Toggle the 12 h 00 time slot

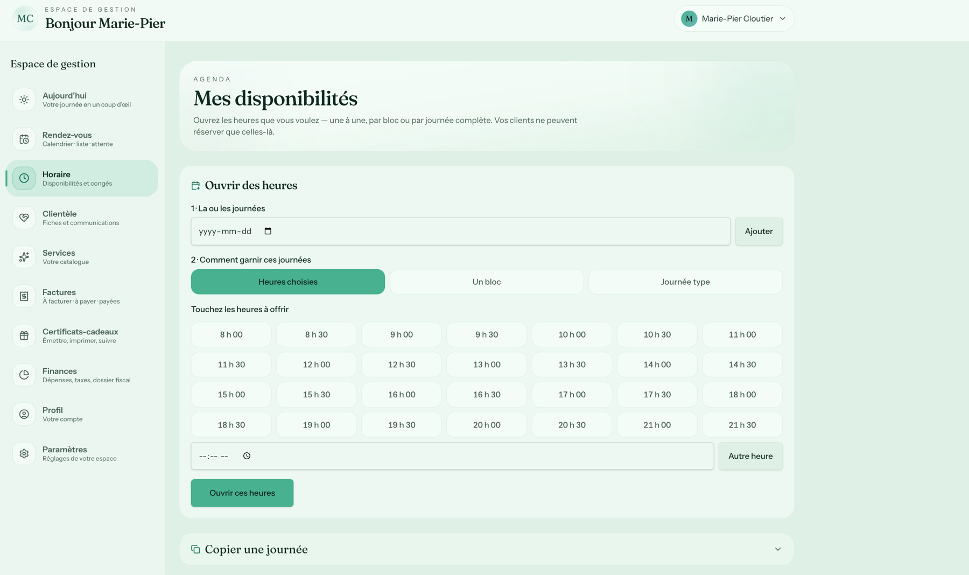click(317, 364)
